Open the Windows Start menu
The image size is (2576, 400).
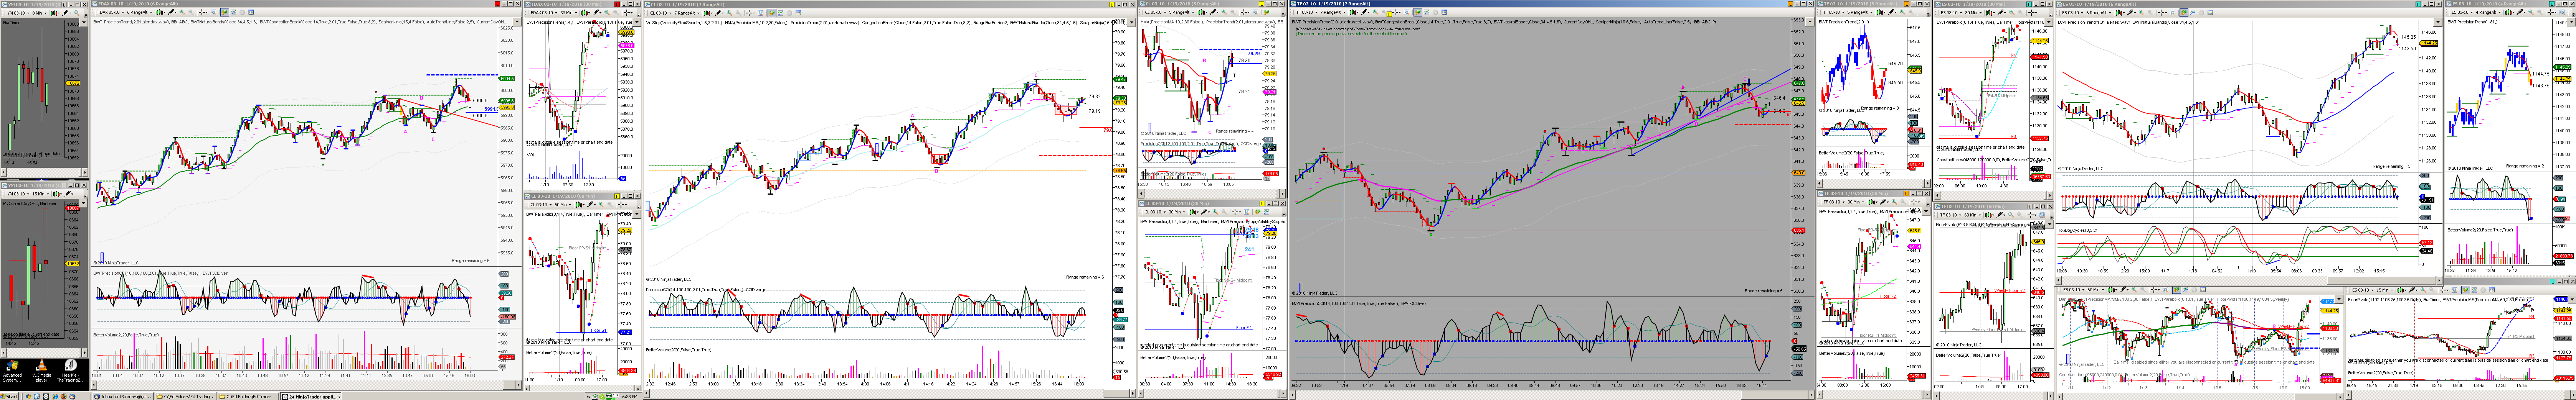tap(9, 396)
